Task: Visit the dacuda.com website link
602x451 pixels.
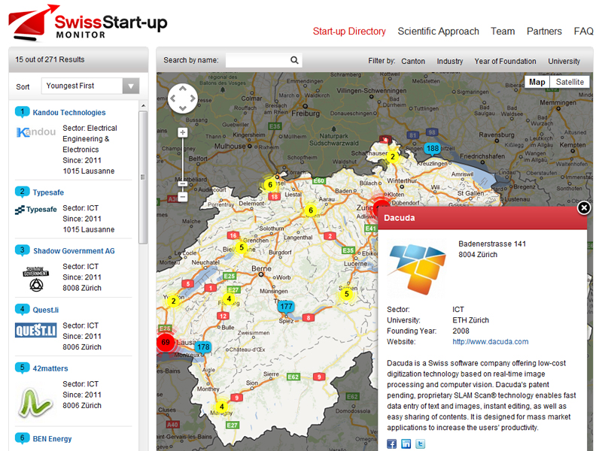Action: 491,342
